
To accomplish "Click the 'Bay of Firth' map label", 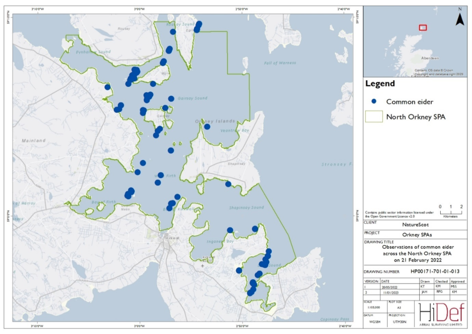I will [x=103, y=202].
